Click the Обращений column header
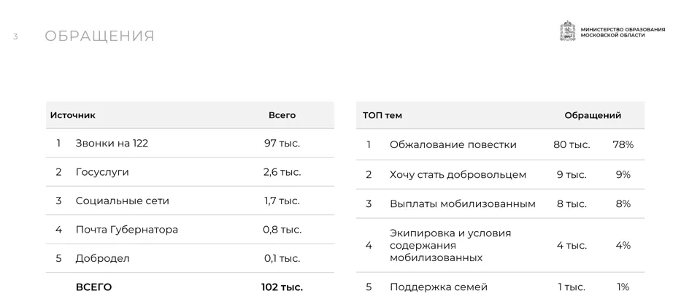Screen dimensions: 681x307 (x=593, y=115)
